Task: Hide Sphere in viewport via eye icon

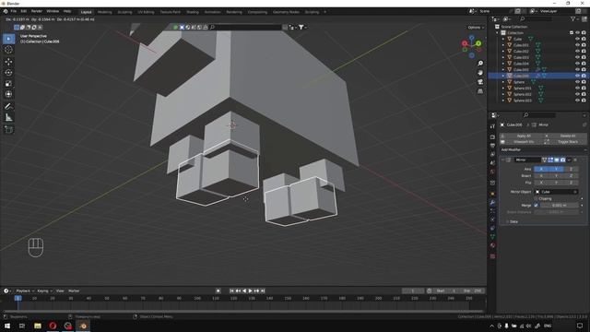Action: [x=577, y=82]
